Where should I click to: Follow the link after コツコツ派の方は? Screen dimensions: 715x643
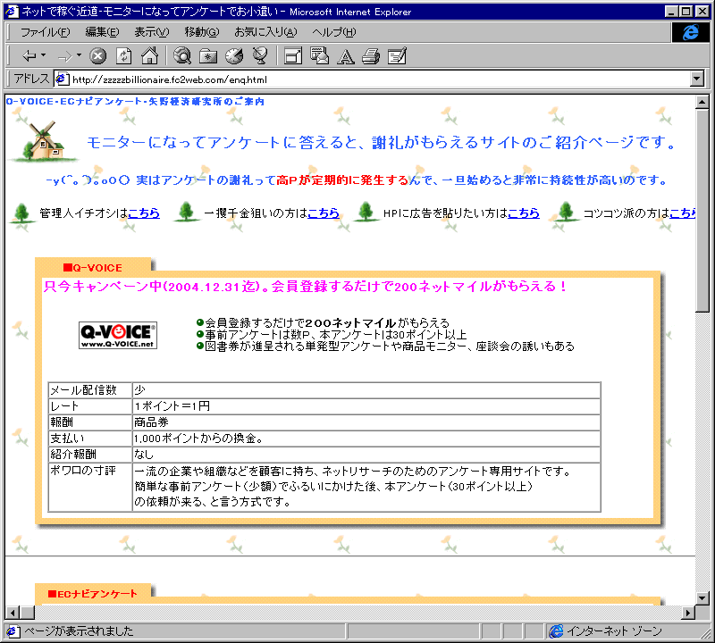click(682, 213)
